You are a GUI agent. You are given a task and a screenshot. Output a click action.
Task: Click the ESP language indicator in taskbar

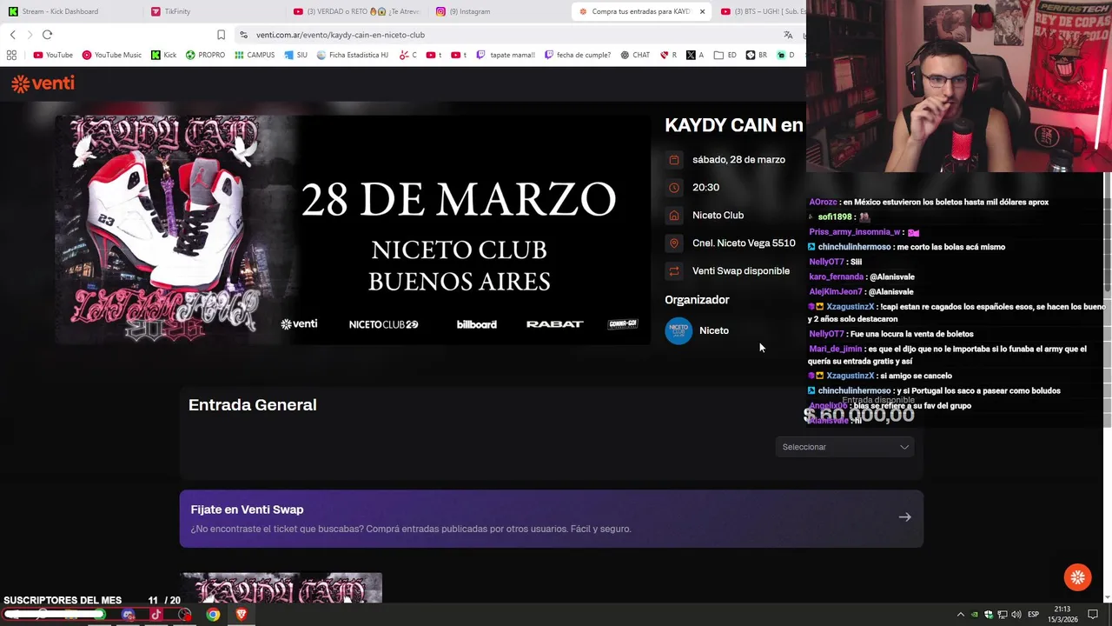[x=1033, y=615]
